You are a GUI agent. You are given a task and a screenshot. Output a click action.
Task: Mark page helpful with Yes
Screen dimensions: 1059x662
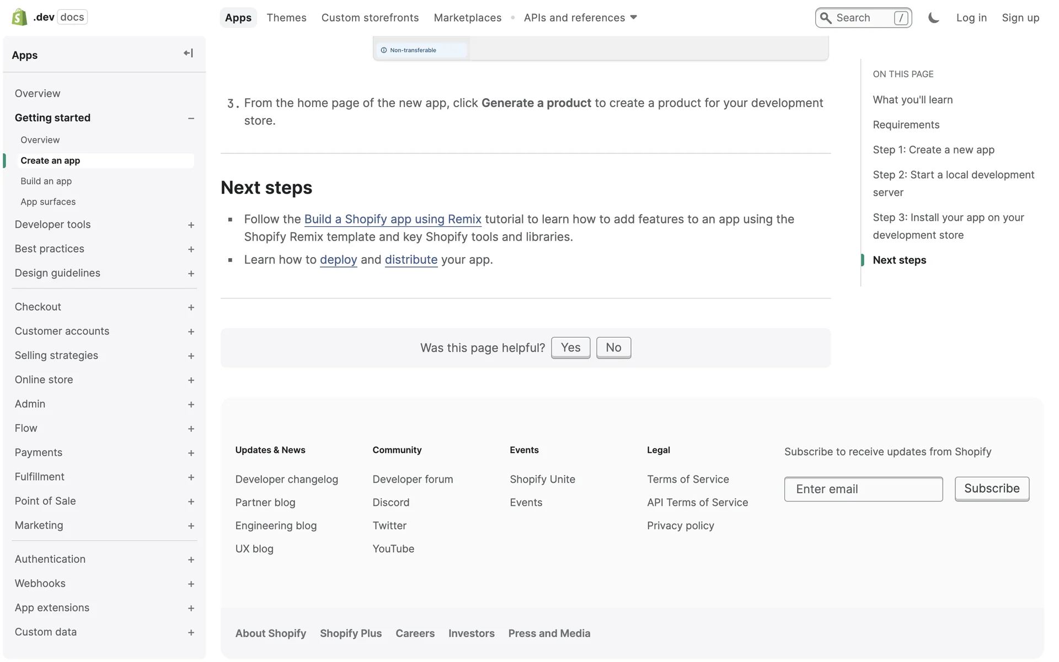(570, 348)
